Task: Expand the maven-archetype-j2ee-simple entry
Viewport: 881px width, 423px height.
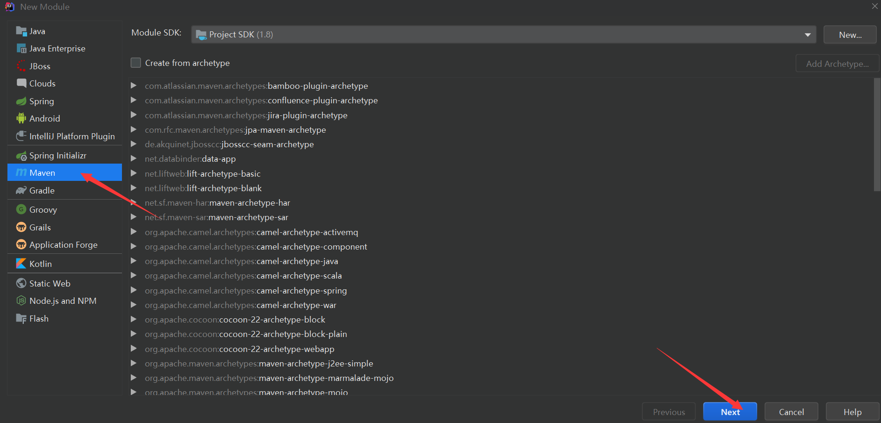Action: [x=134, y=363]
